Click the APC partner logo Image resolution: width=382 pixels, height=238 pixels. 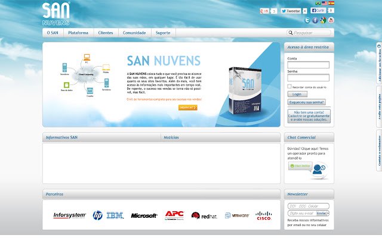click(174, 215)
